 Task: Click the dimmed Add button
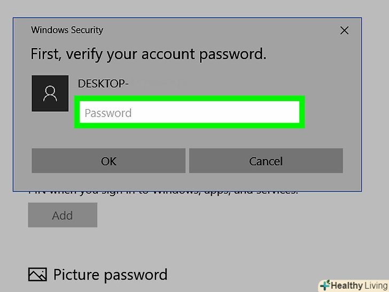[63, 216]
